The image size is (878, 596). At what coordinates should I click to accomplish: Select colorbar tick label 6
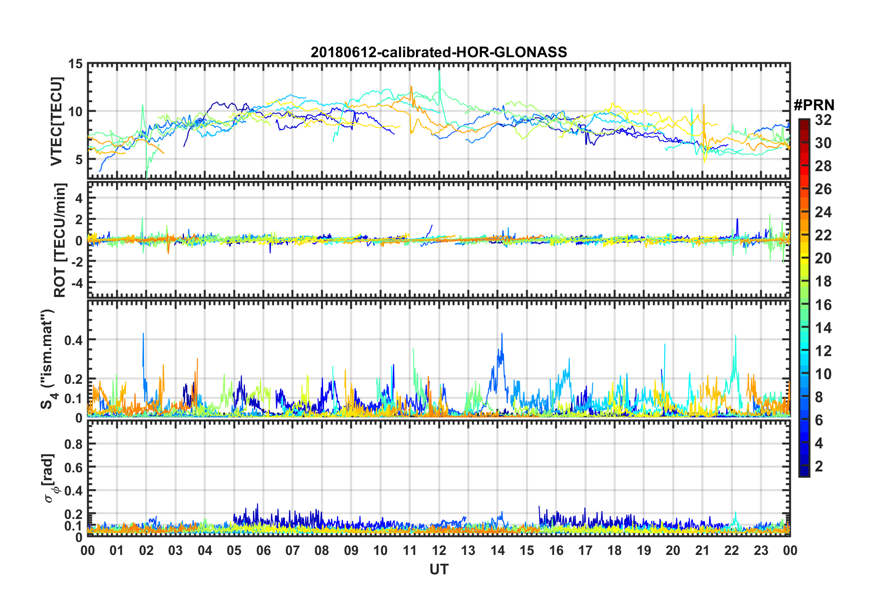click(x=819, y=420)
